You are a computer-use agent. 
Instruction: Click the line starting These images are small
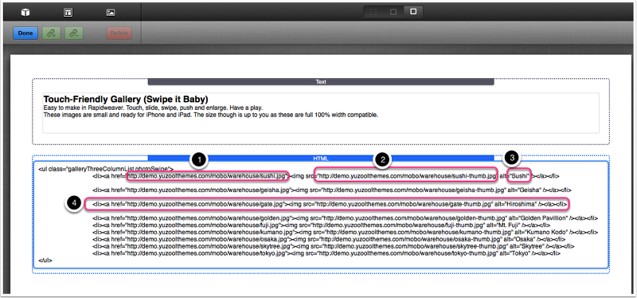210,115
